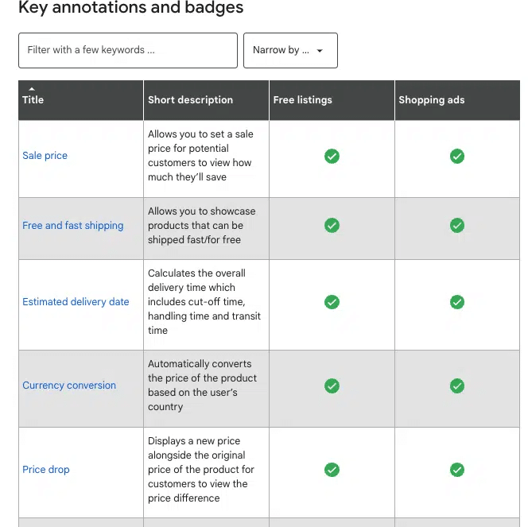Open the Narrow by dropdown

pyautogui.click(x=290, y=50)
